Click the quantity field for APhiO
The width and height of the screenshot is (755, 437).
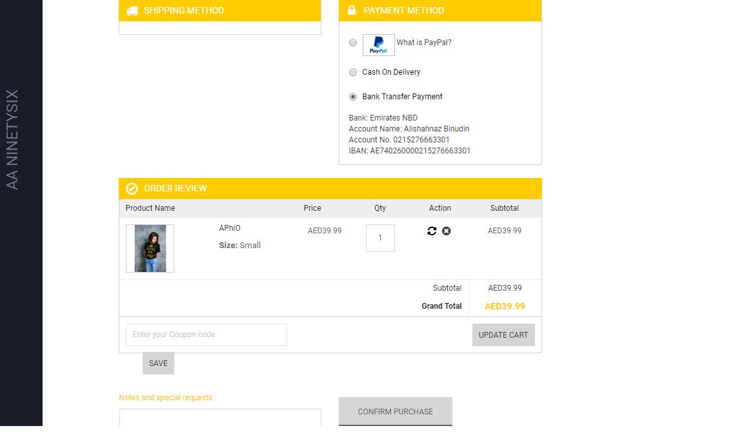[x=380, y=238]
